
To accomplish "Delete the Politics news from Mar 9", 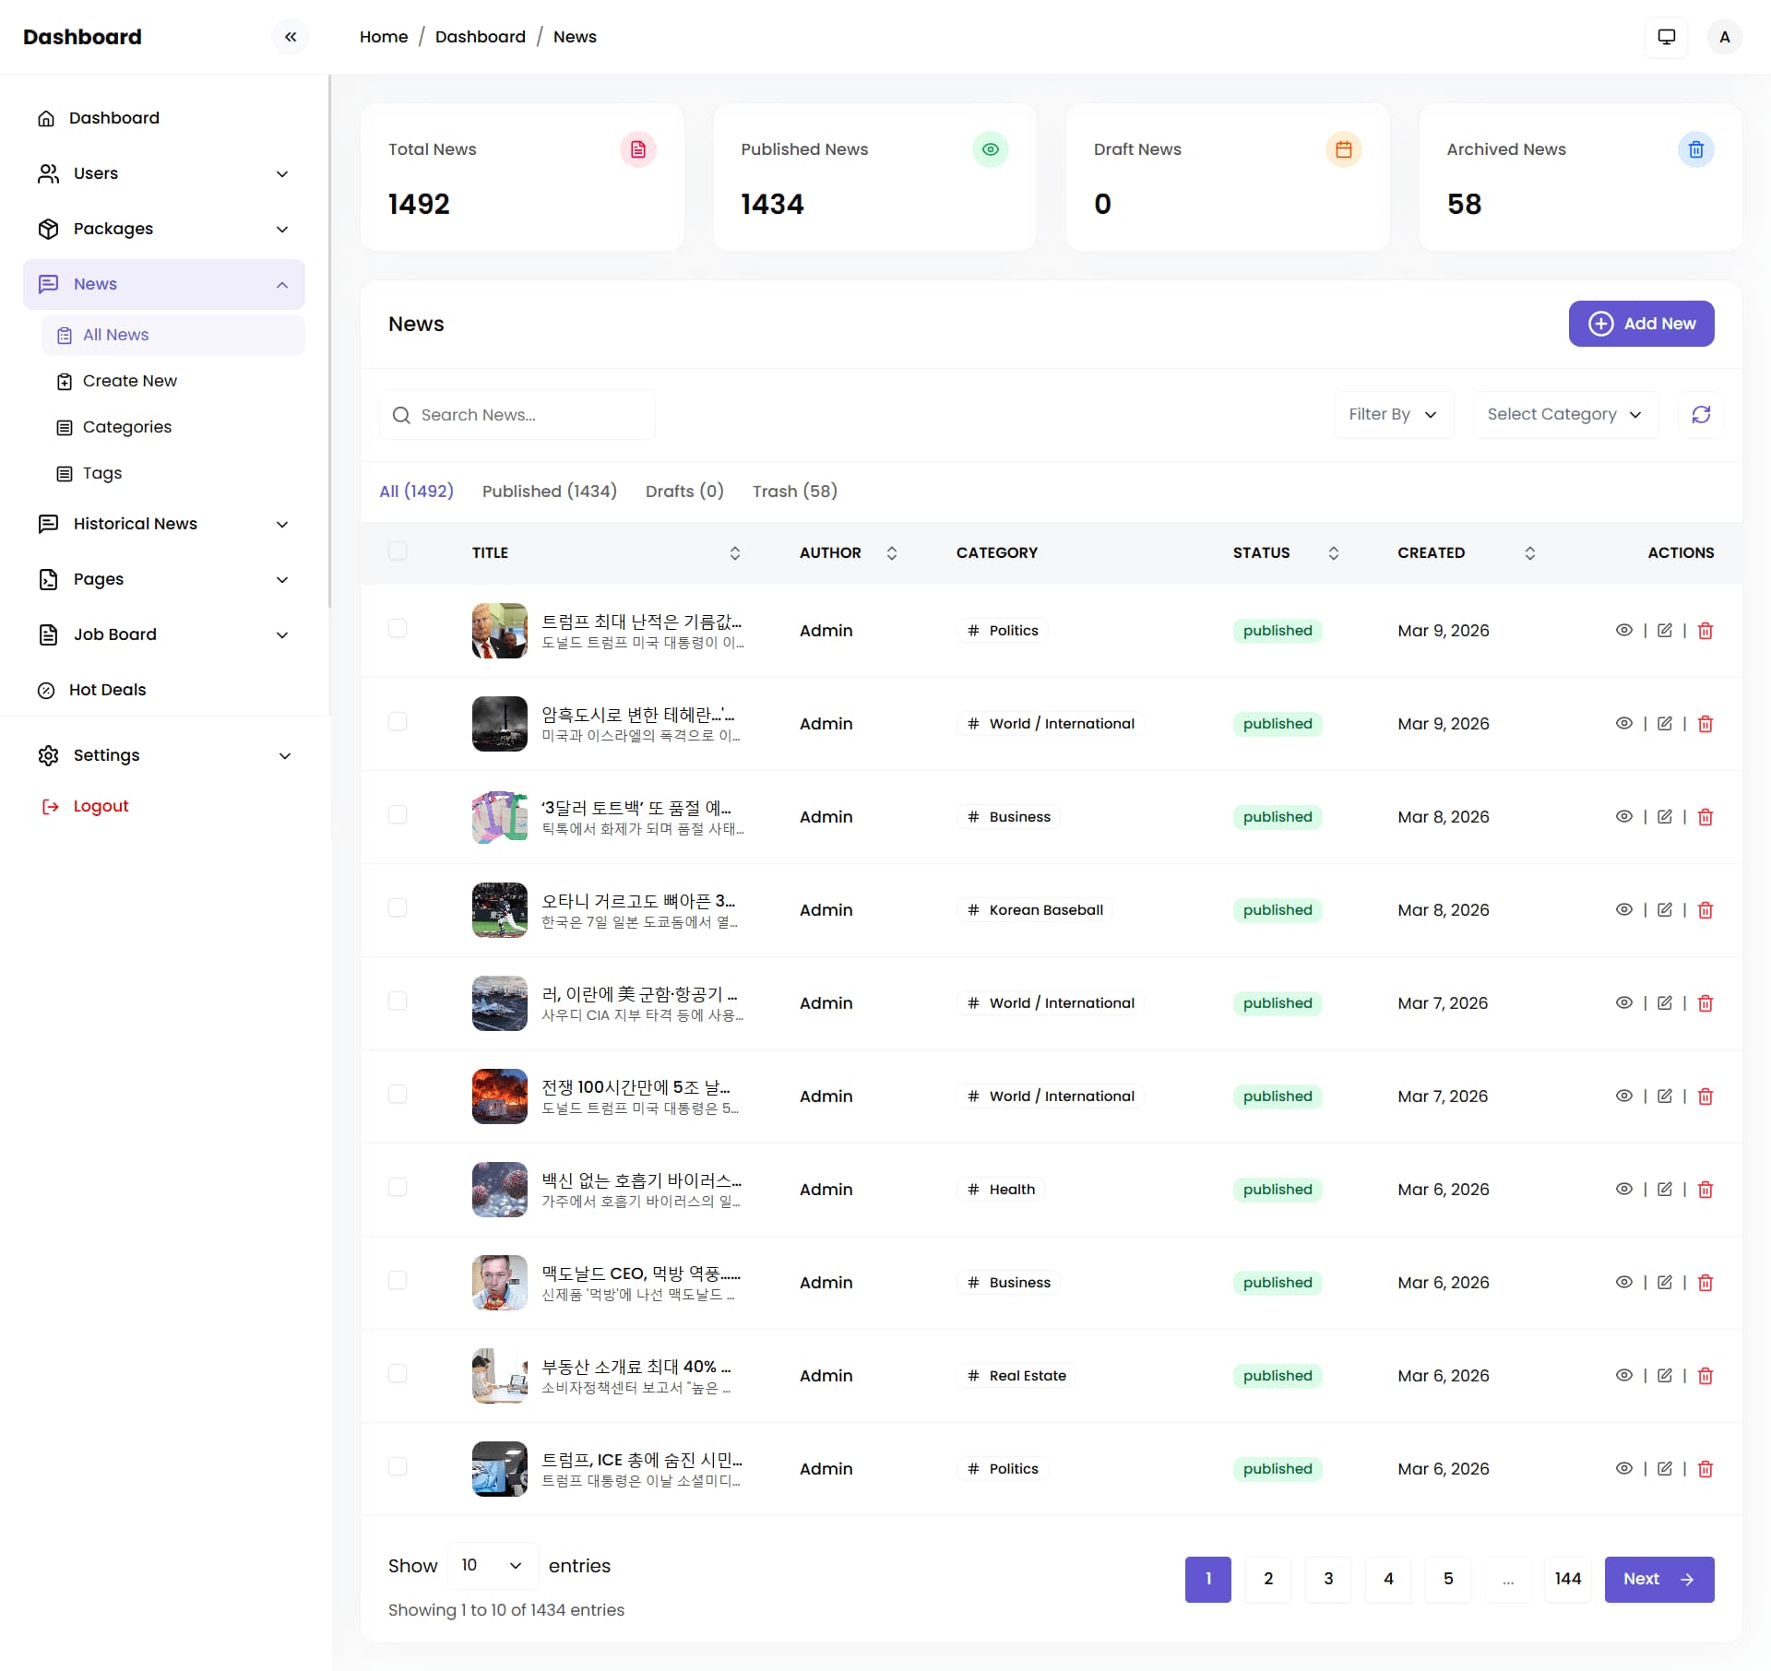I will pos(1705,631).
